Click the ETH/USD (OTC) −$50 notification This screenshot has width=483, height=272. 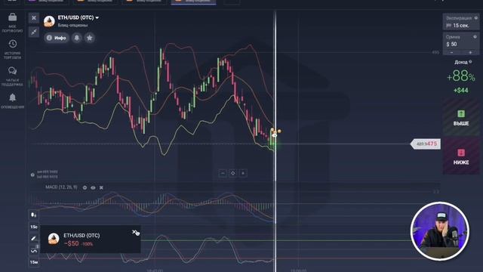(91, 240)
